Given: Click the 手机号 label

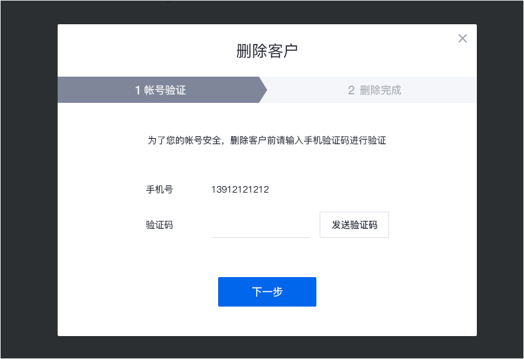Looking at the screenshot, I should (159, 189).
